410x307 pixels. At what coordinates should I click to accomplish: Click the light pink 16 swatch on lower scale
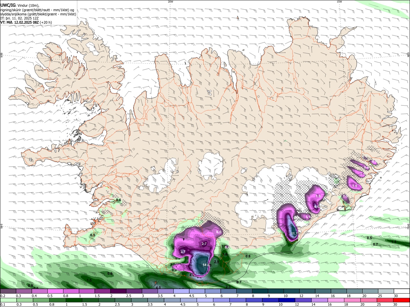pyautogui.click(x=336, y=300)
